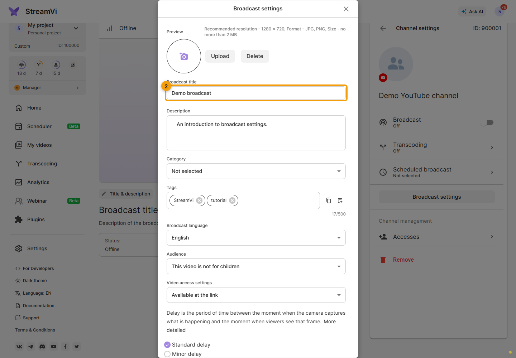Open the Discord social link icon
Screen dimensions: 516x358
[42, 347]
